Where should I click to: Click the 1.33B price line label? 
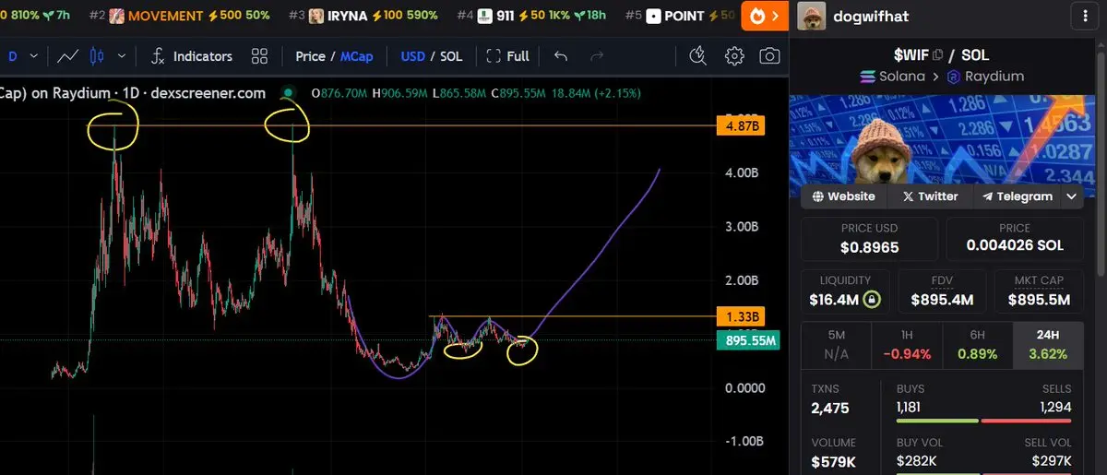[x=740, y=317]
